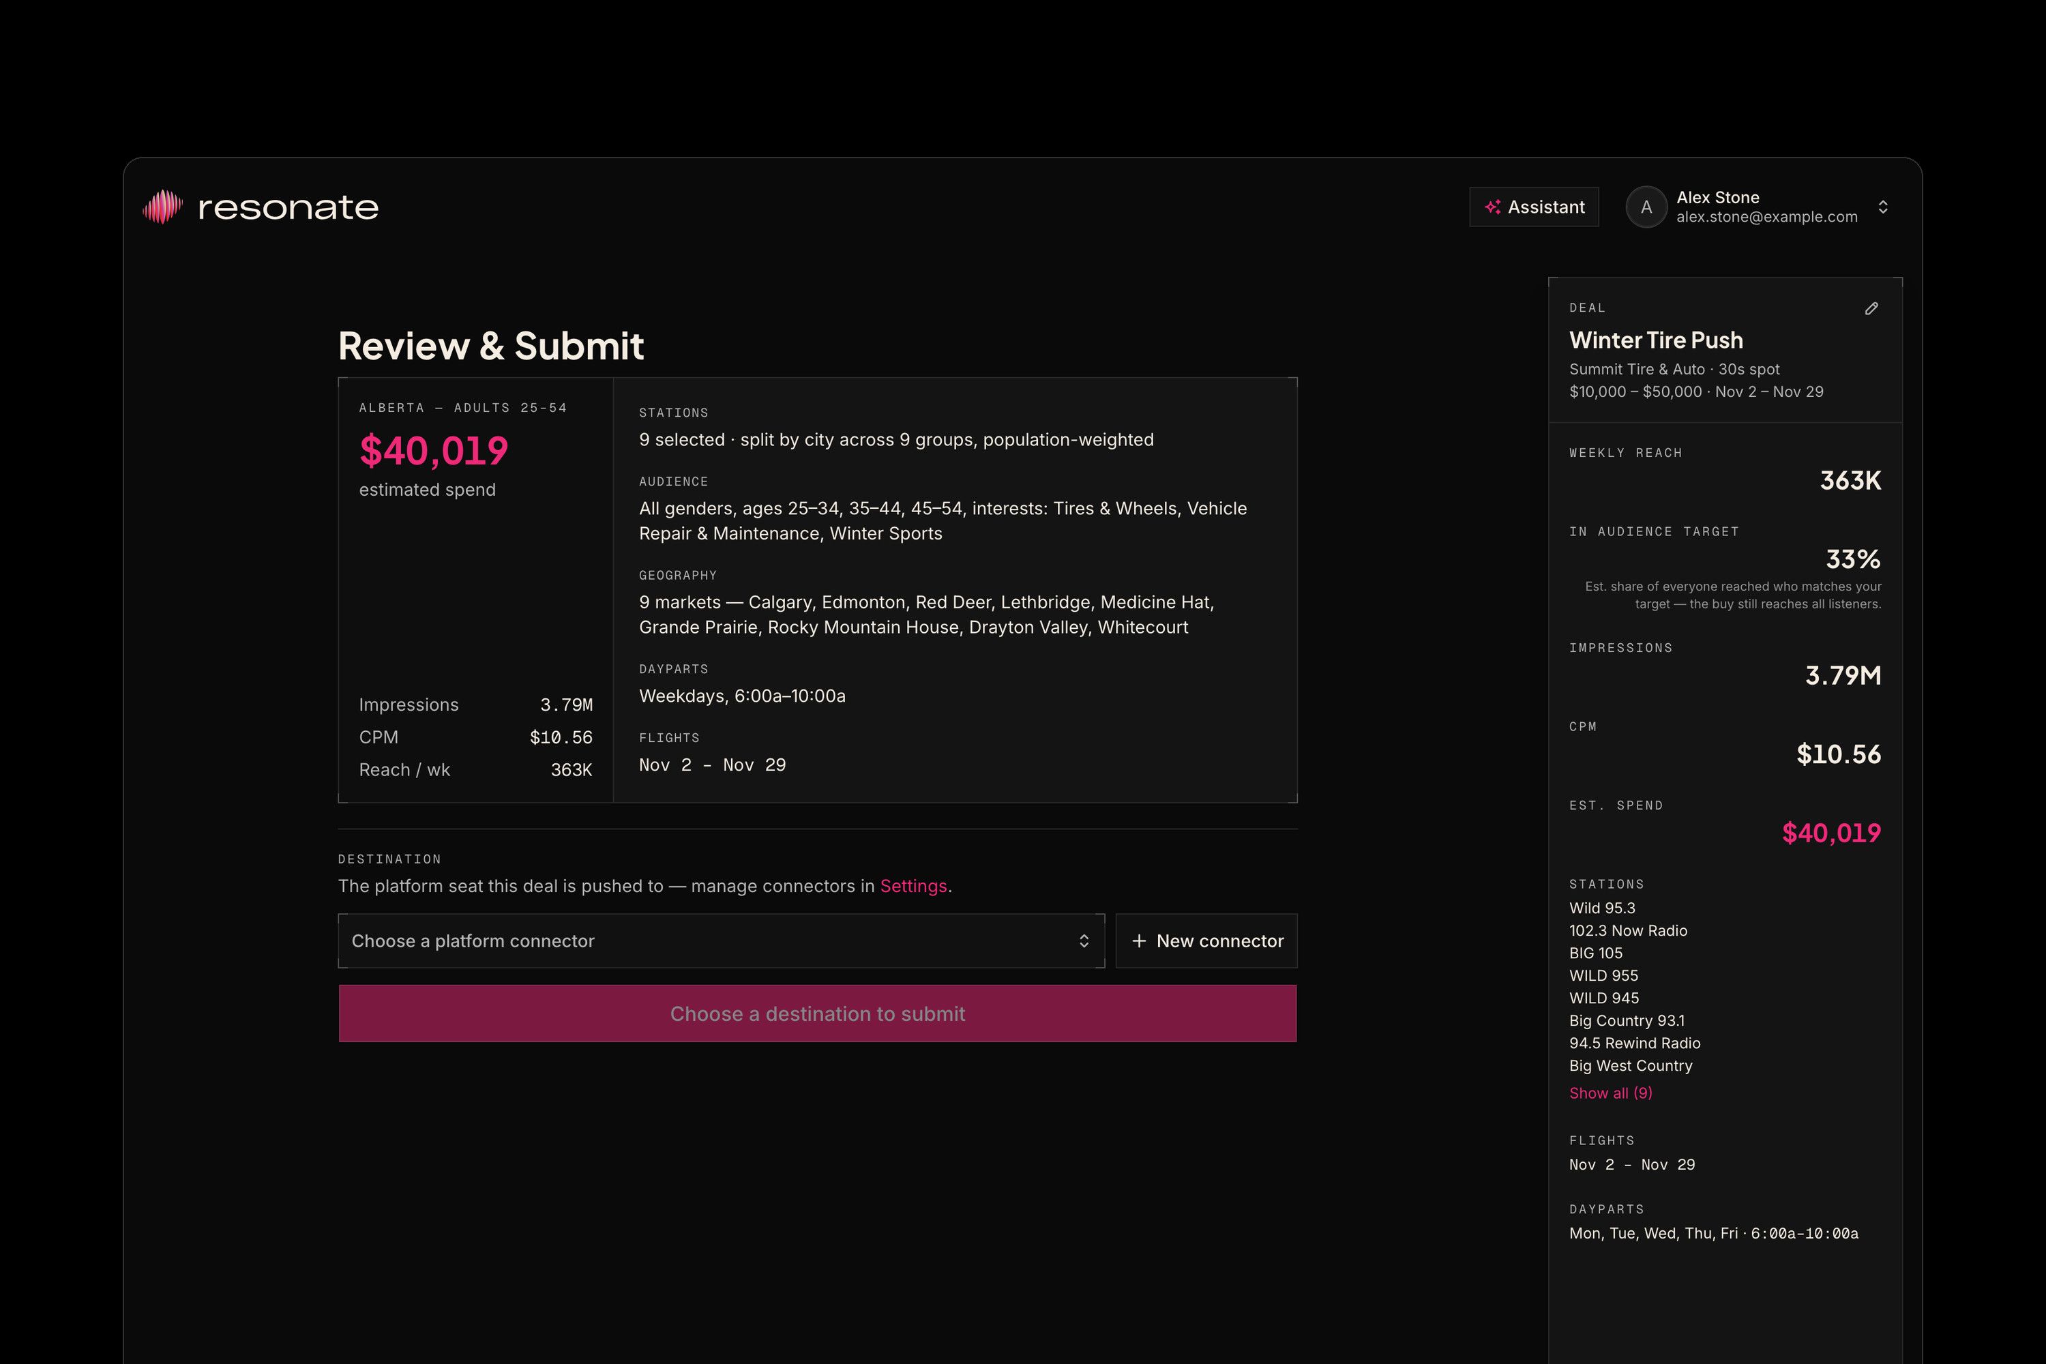
Task: Click the Summit Tire & Auto · 30s spot line
Action: [x=1674, y=369]
